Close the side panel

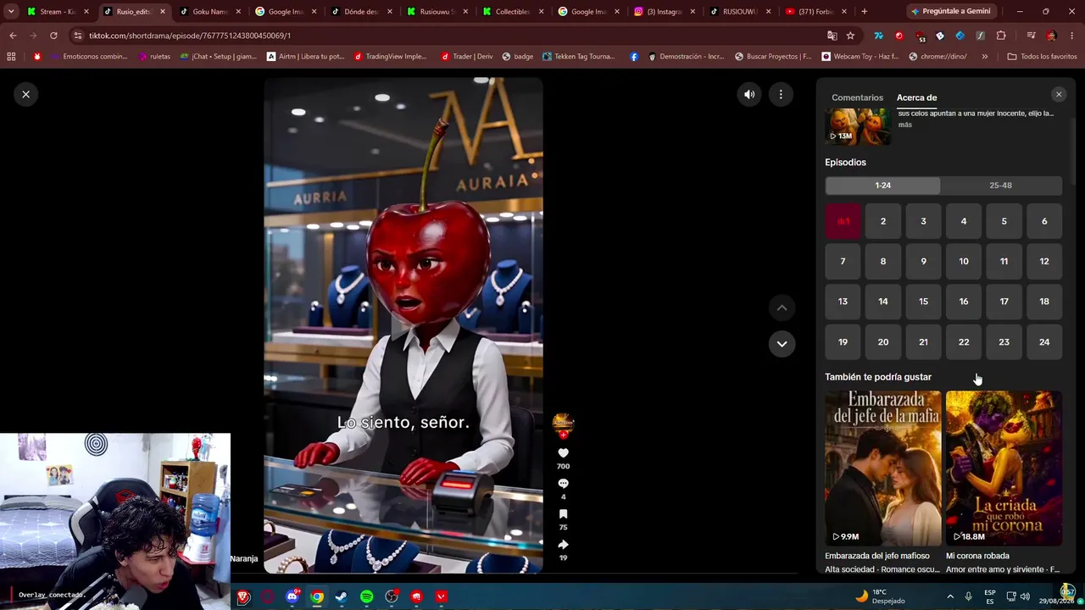click(x=1059, y=95)
